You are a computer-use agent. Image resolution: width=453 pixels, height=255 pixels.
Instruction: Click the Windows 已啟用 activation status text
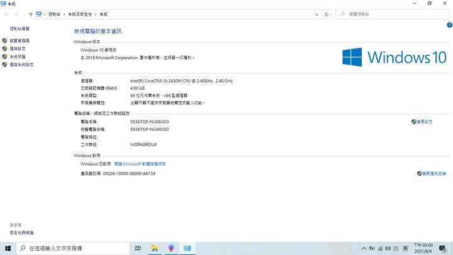[x=96, y=164]
